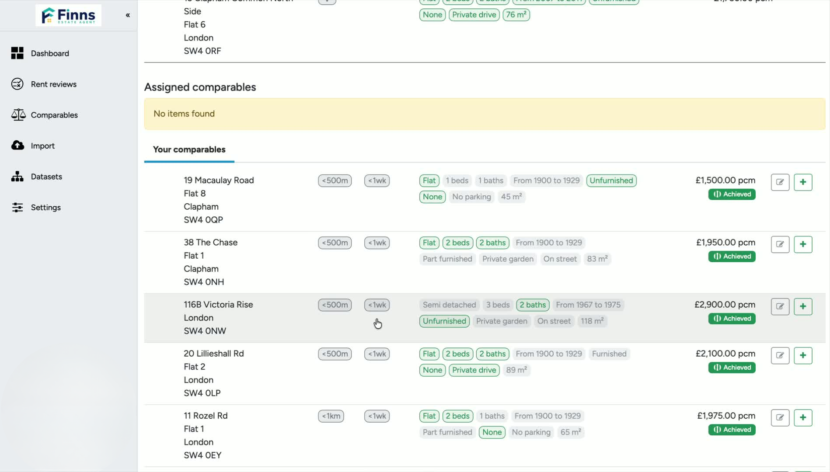Click the £1,500.00 pcm price

click(725, 180)
